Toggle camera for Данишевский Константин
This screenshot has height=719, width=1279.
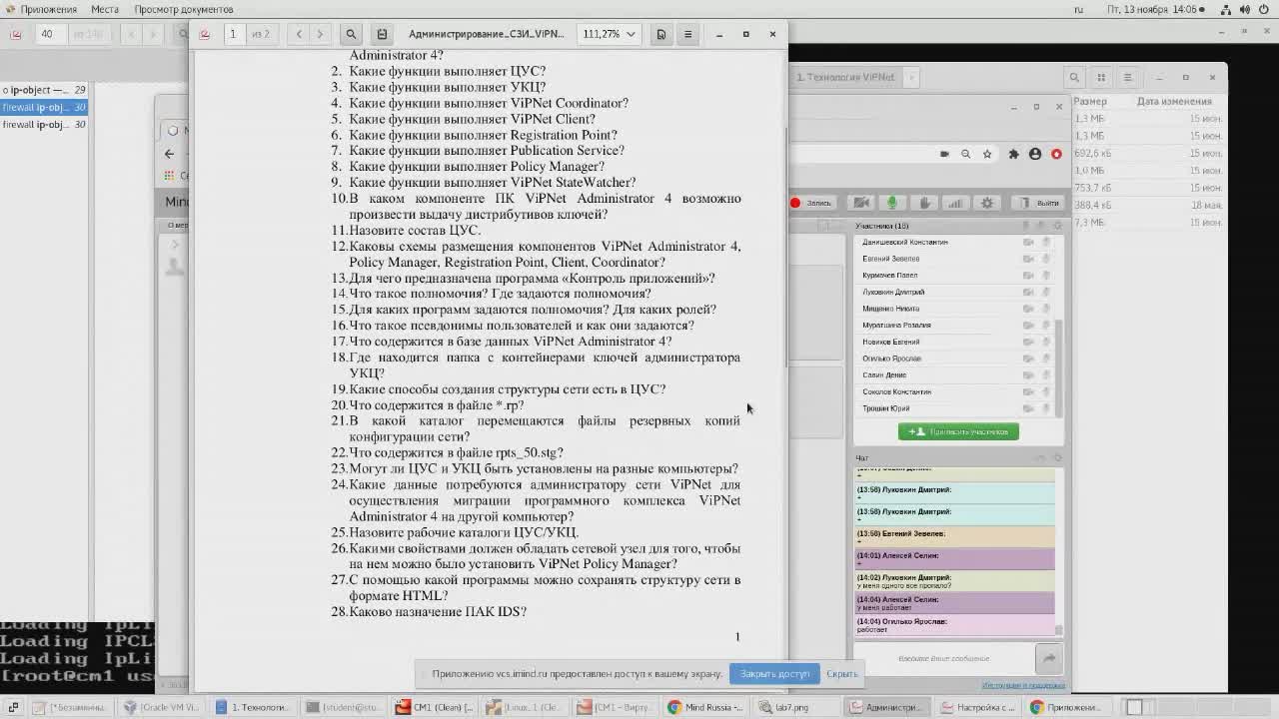[1028, 242]
